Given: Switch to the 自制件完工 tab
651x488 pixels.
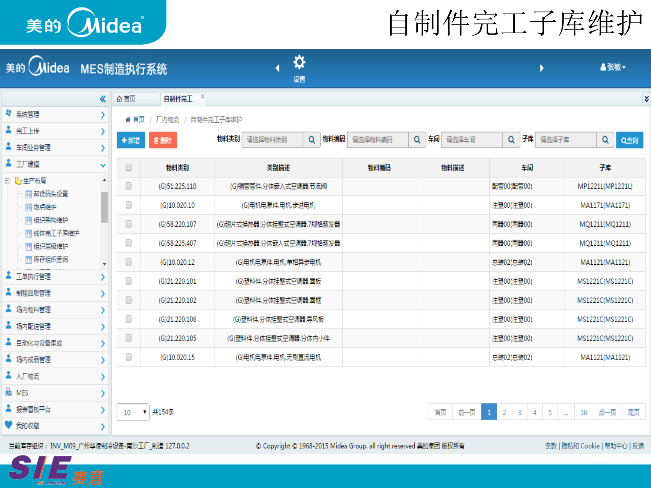Looking at the screenshot, I should point(178,99).
